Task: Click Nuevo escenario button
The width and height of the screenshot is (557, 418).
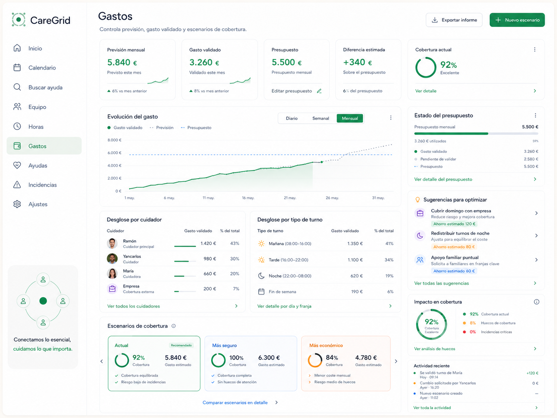Action: pos(517,20)
